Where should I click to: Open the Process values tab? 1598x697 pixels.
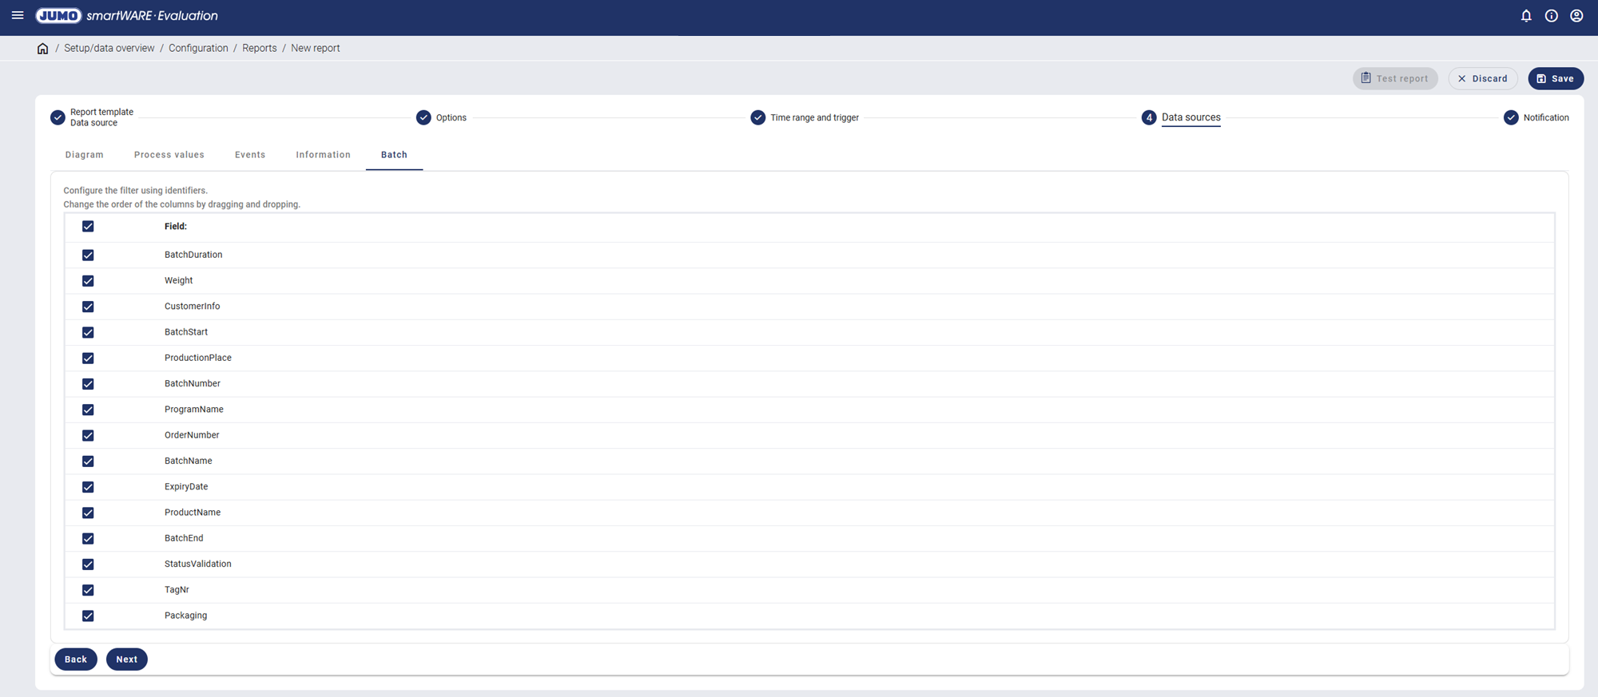(x=169, y=155)
